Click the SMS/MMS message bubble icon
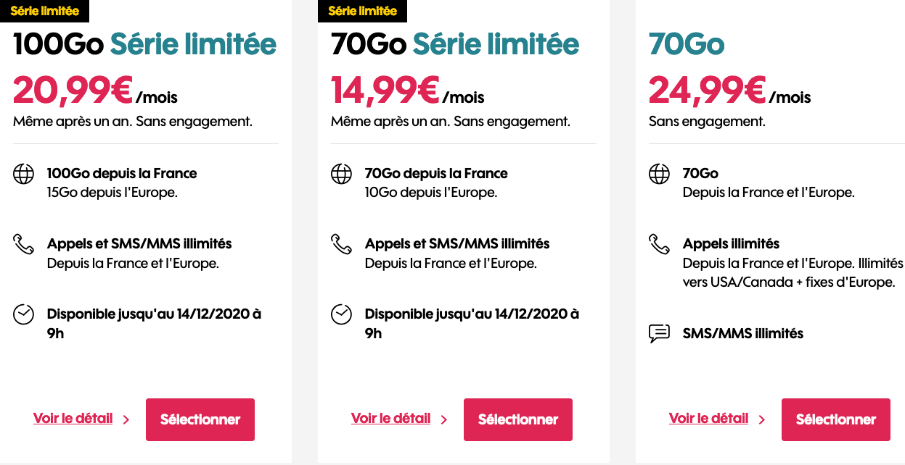Image resolution: width=905 pixels, height=465 pixels. (x=659, y=334)
